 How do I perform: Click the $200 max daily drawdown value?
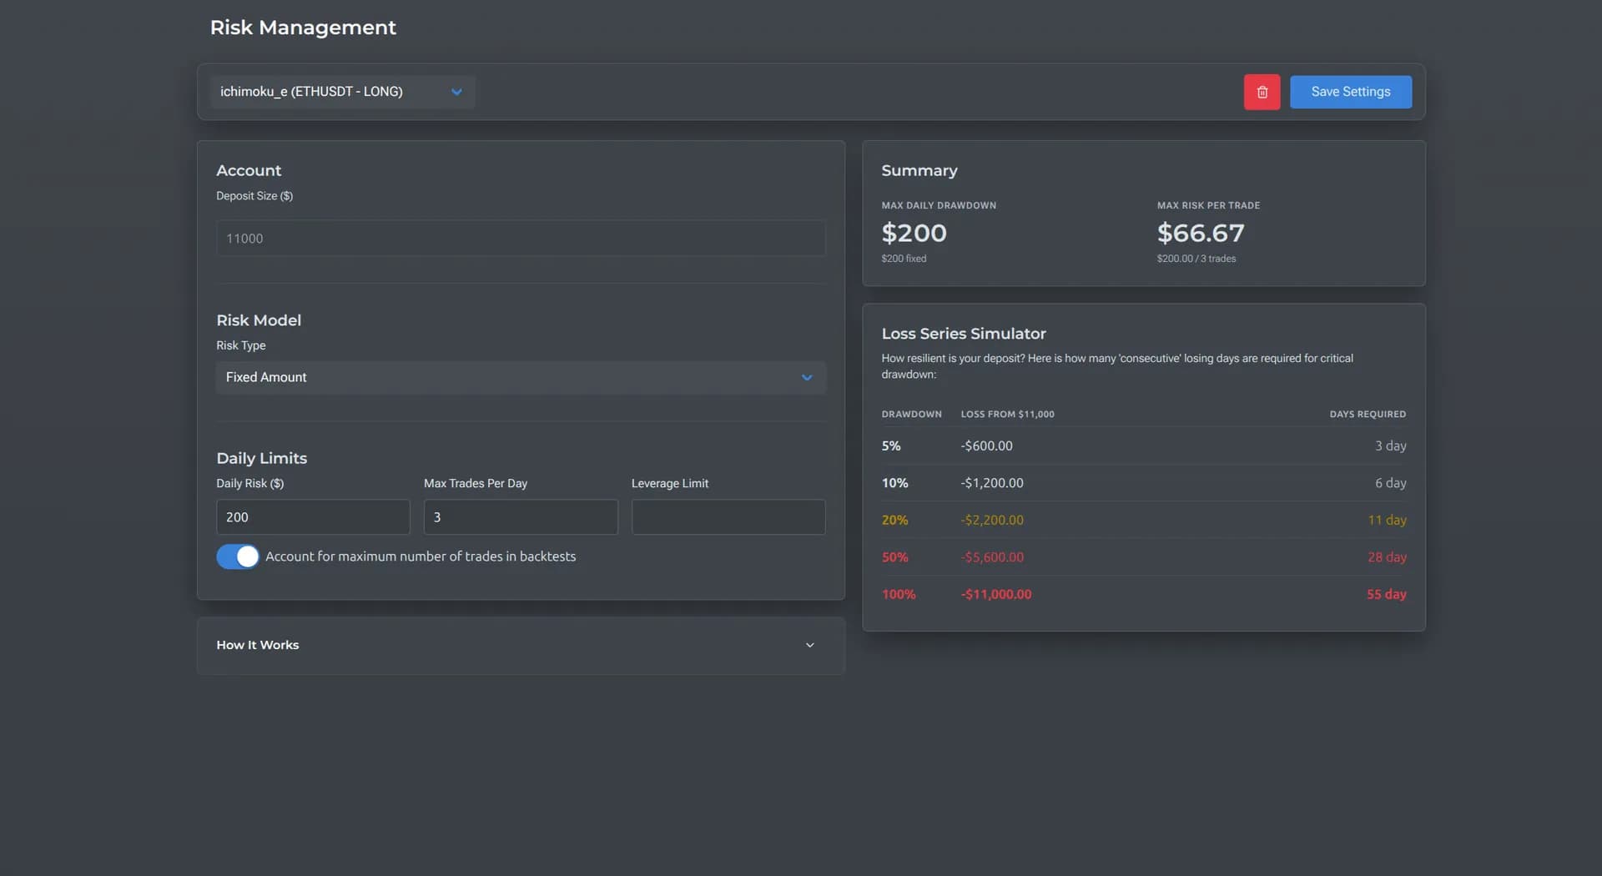pyautogui.click(x=914, y=233)
